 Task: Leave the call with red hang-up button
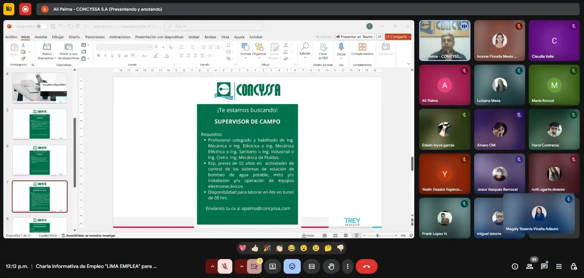pos(366,266)
